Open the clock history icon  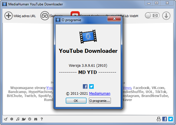click(30, 119)
